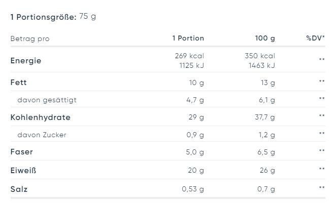This screenshot has width=335, height=203.
Task: Click the davon gesättigt sub-row label
Action: click(x=47, y=100)
